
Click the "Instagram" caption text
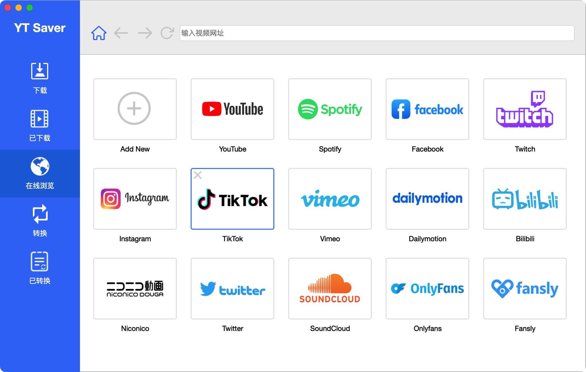point(135,239)
